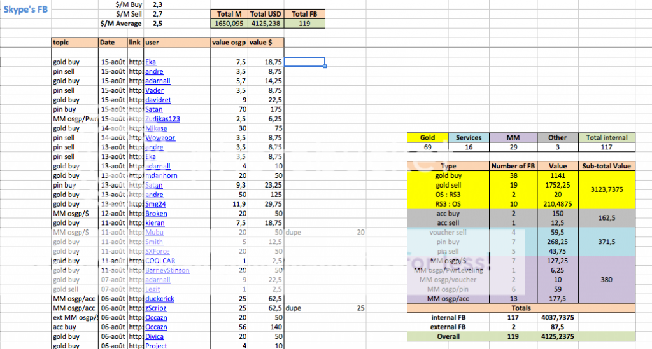This screenshot has height=349, width=652.
Task: Select the 4125,238 total cell
Action: 266,24
